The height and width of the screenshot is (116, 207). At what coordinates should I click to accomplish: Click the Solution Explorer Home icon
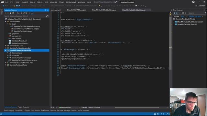[x=10, y=13]
